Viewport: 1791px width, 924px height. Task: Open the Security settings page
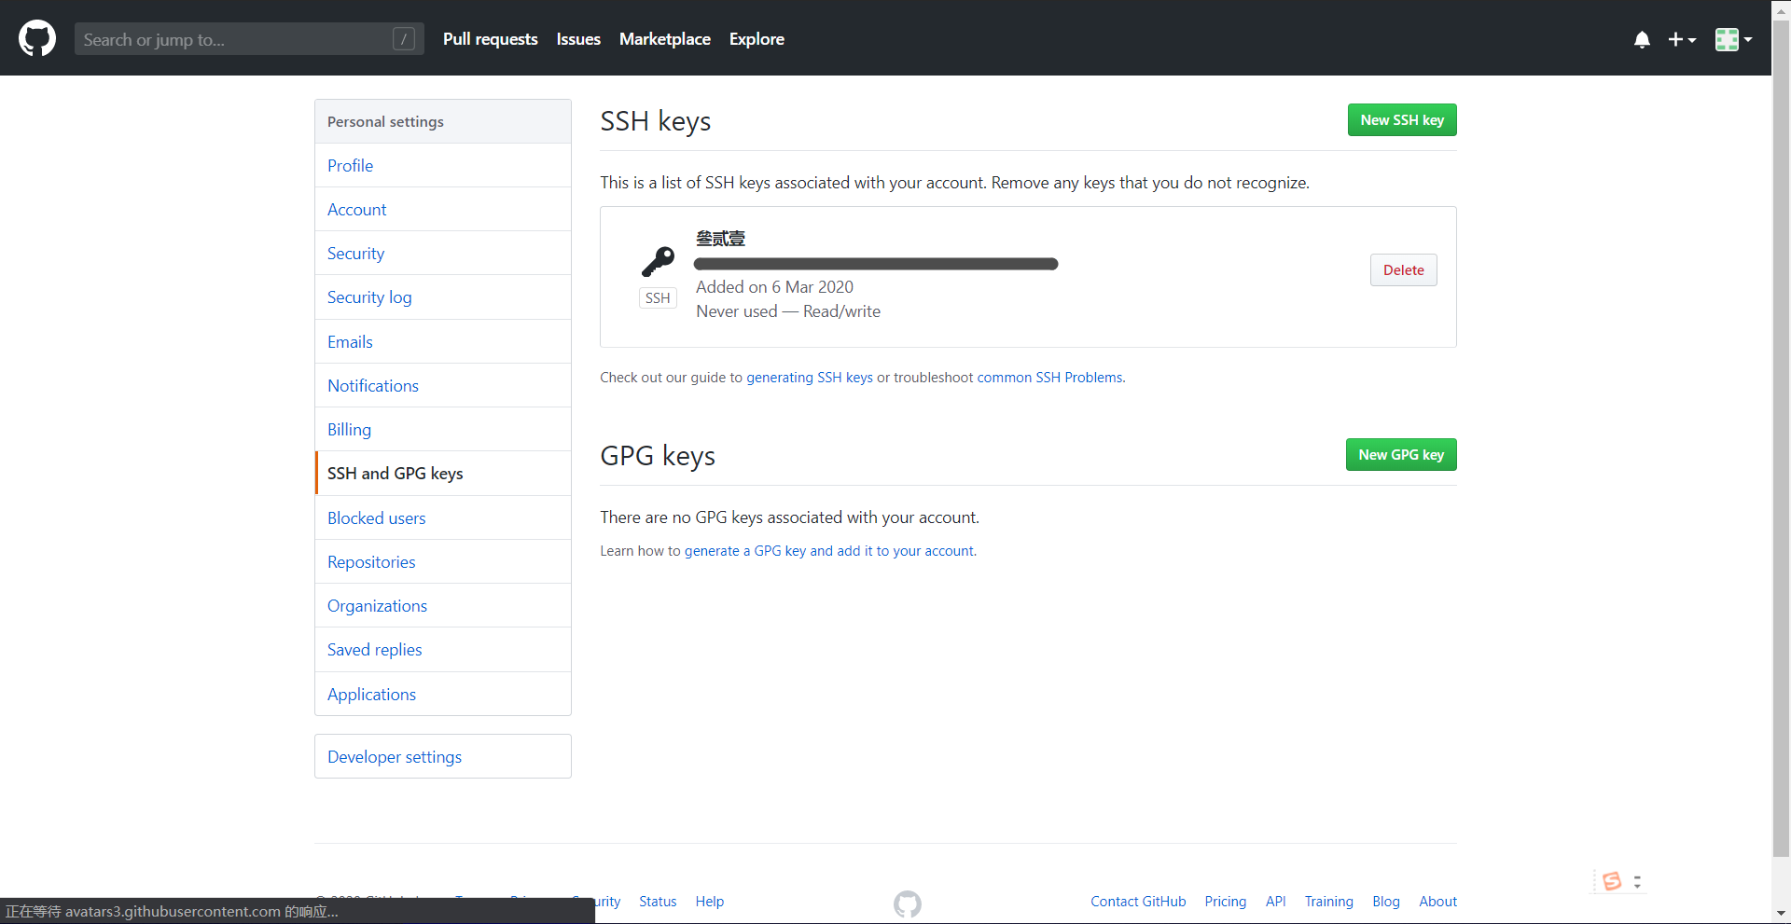click(443, 254)
